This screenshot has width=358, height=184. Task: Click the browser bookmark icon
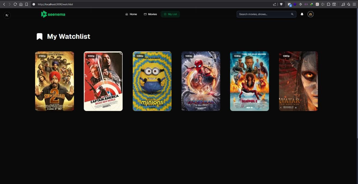[x=26, y=4]
